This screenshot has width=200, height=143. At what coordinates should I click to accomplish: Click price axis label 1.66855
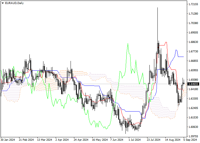coord(193,61)
